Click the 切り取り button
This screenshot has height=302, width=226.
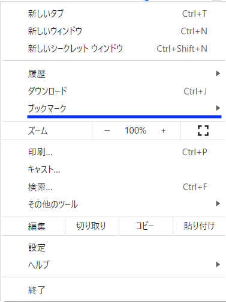pyautogui.click(x=92, y=226)
